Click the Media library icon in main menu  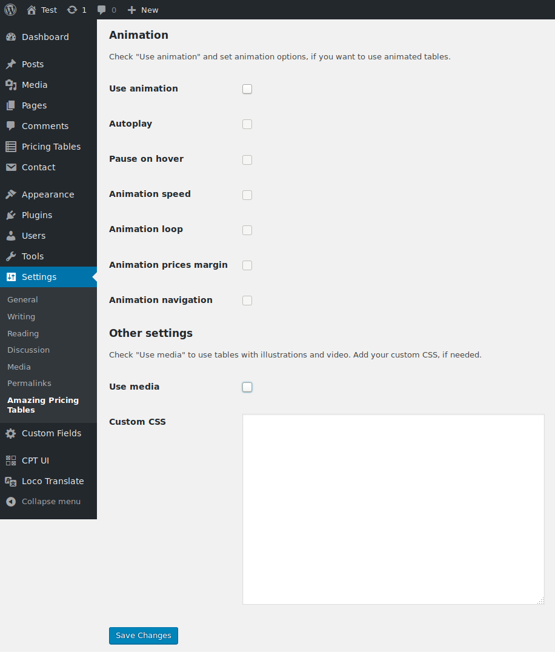coord(12,85)
